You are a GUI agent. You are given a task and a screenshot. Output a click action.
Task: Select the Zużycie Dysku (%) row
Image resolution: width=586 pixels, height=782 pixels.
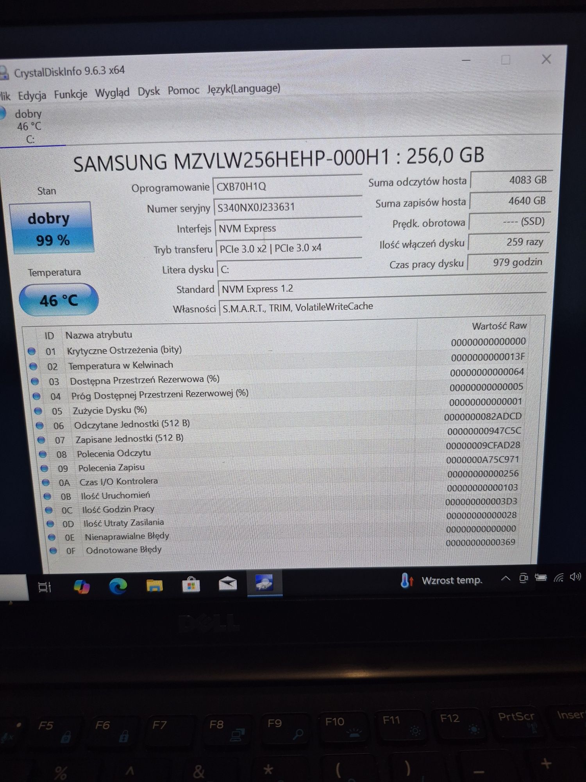coord(279,407)
